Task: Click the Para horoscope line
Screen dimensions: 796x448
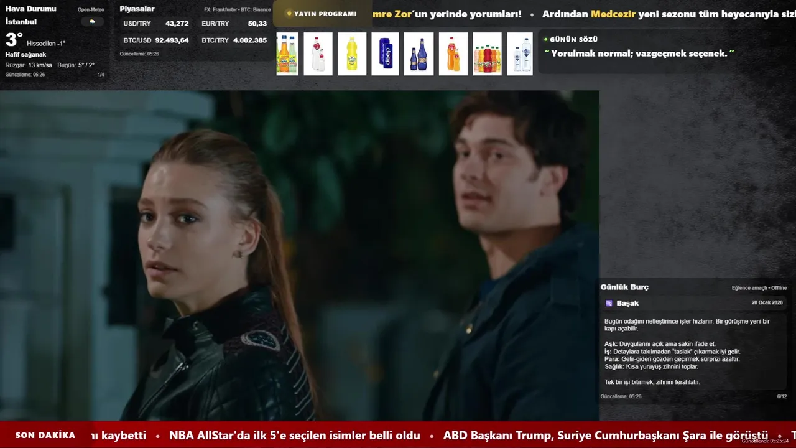Action: (x=672, y=359)
